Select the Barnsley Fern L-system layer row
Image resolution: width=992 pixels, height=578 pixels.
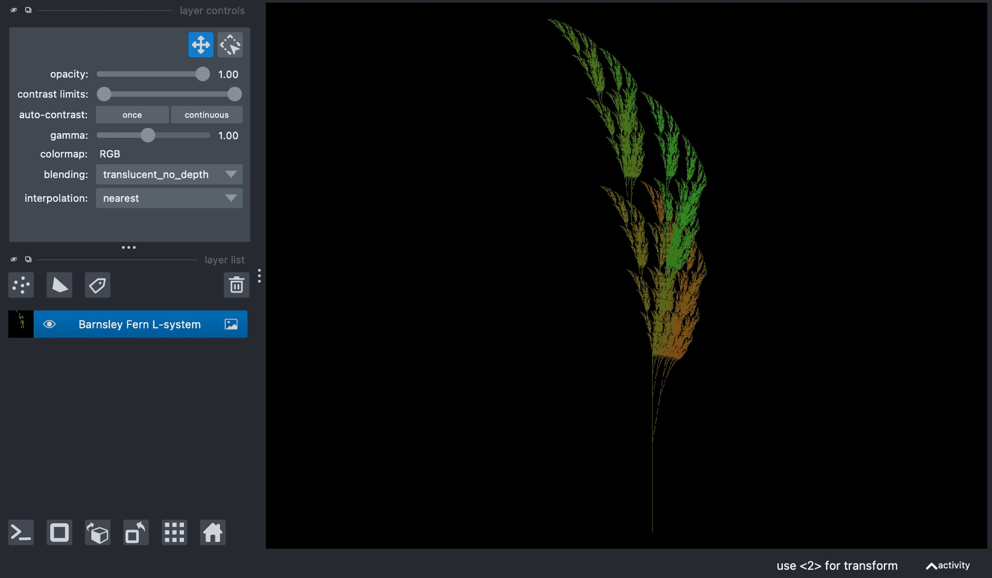point(128,324)
